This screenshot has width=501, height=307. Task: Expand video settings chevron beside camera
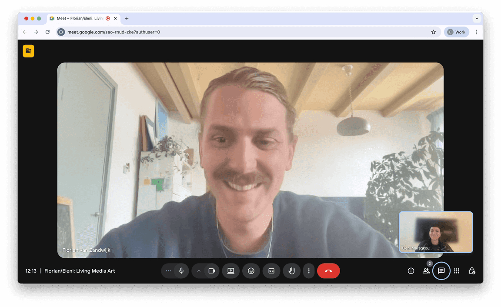pos(199,271)
